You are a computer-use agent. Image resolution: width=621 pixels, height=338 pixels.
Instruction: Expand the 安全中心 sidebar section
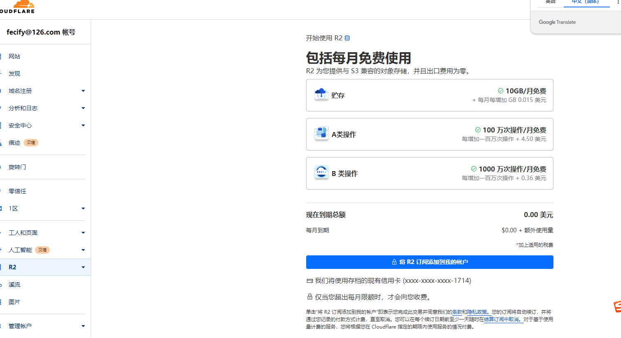83,125
